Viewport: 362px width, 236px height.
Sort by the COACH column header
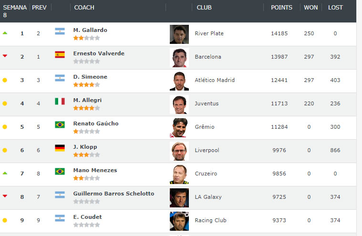tap(84, 8)
